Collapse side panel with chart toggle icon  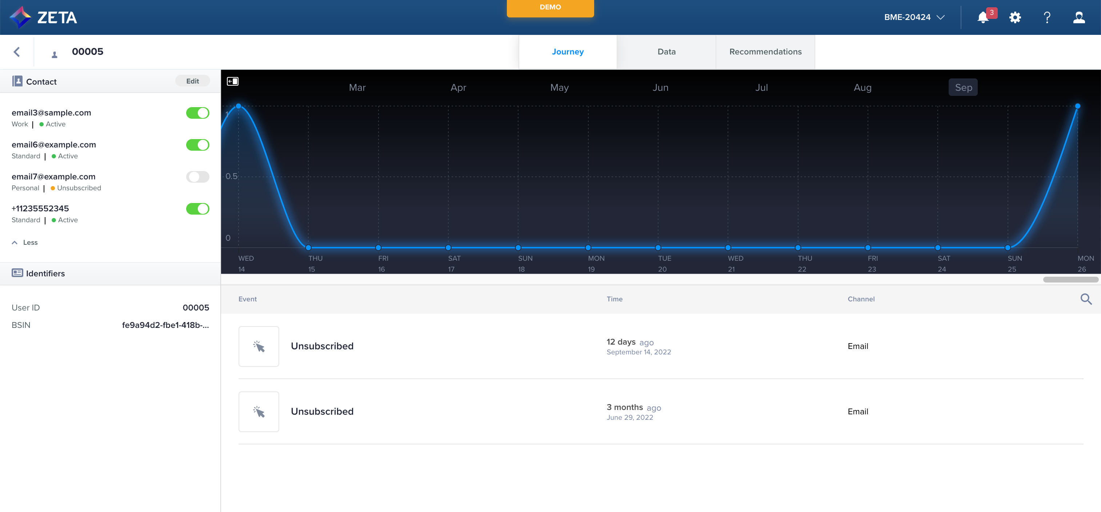tap(232, 81)
